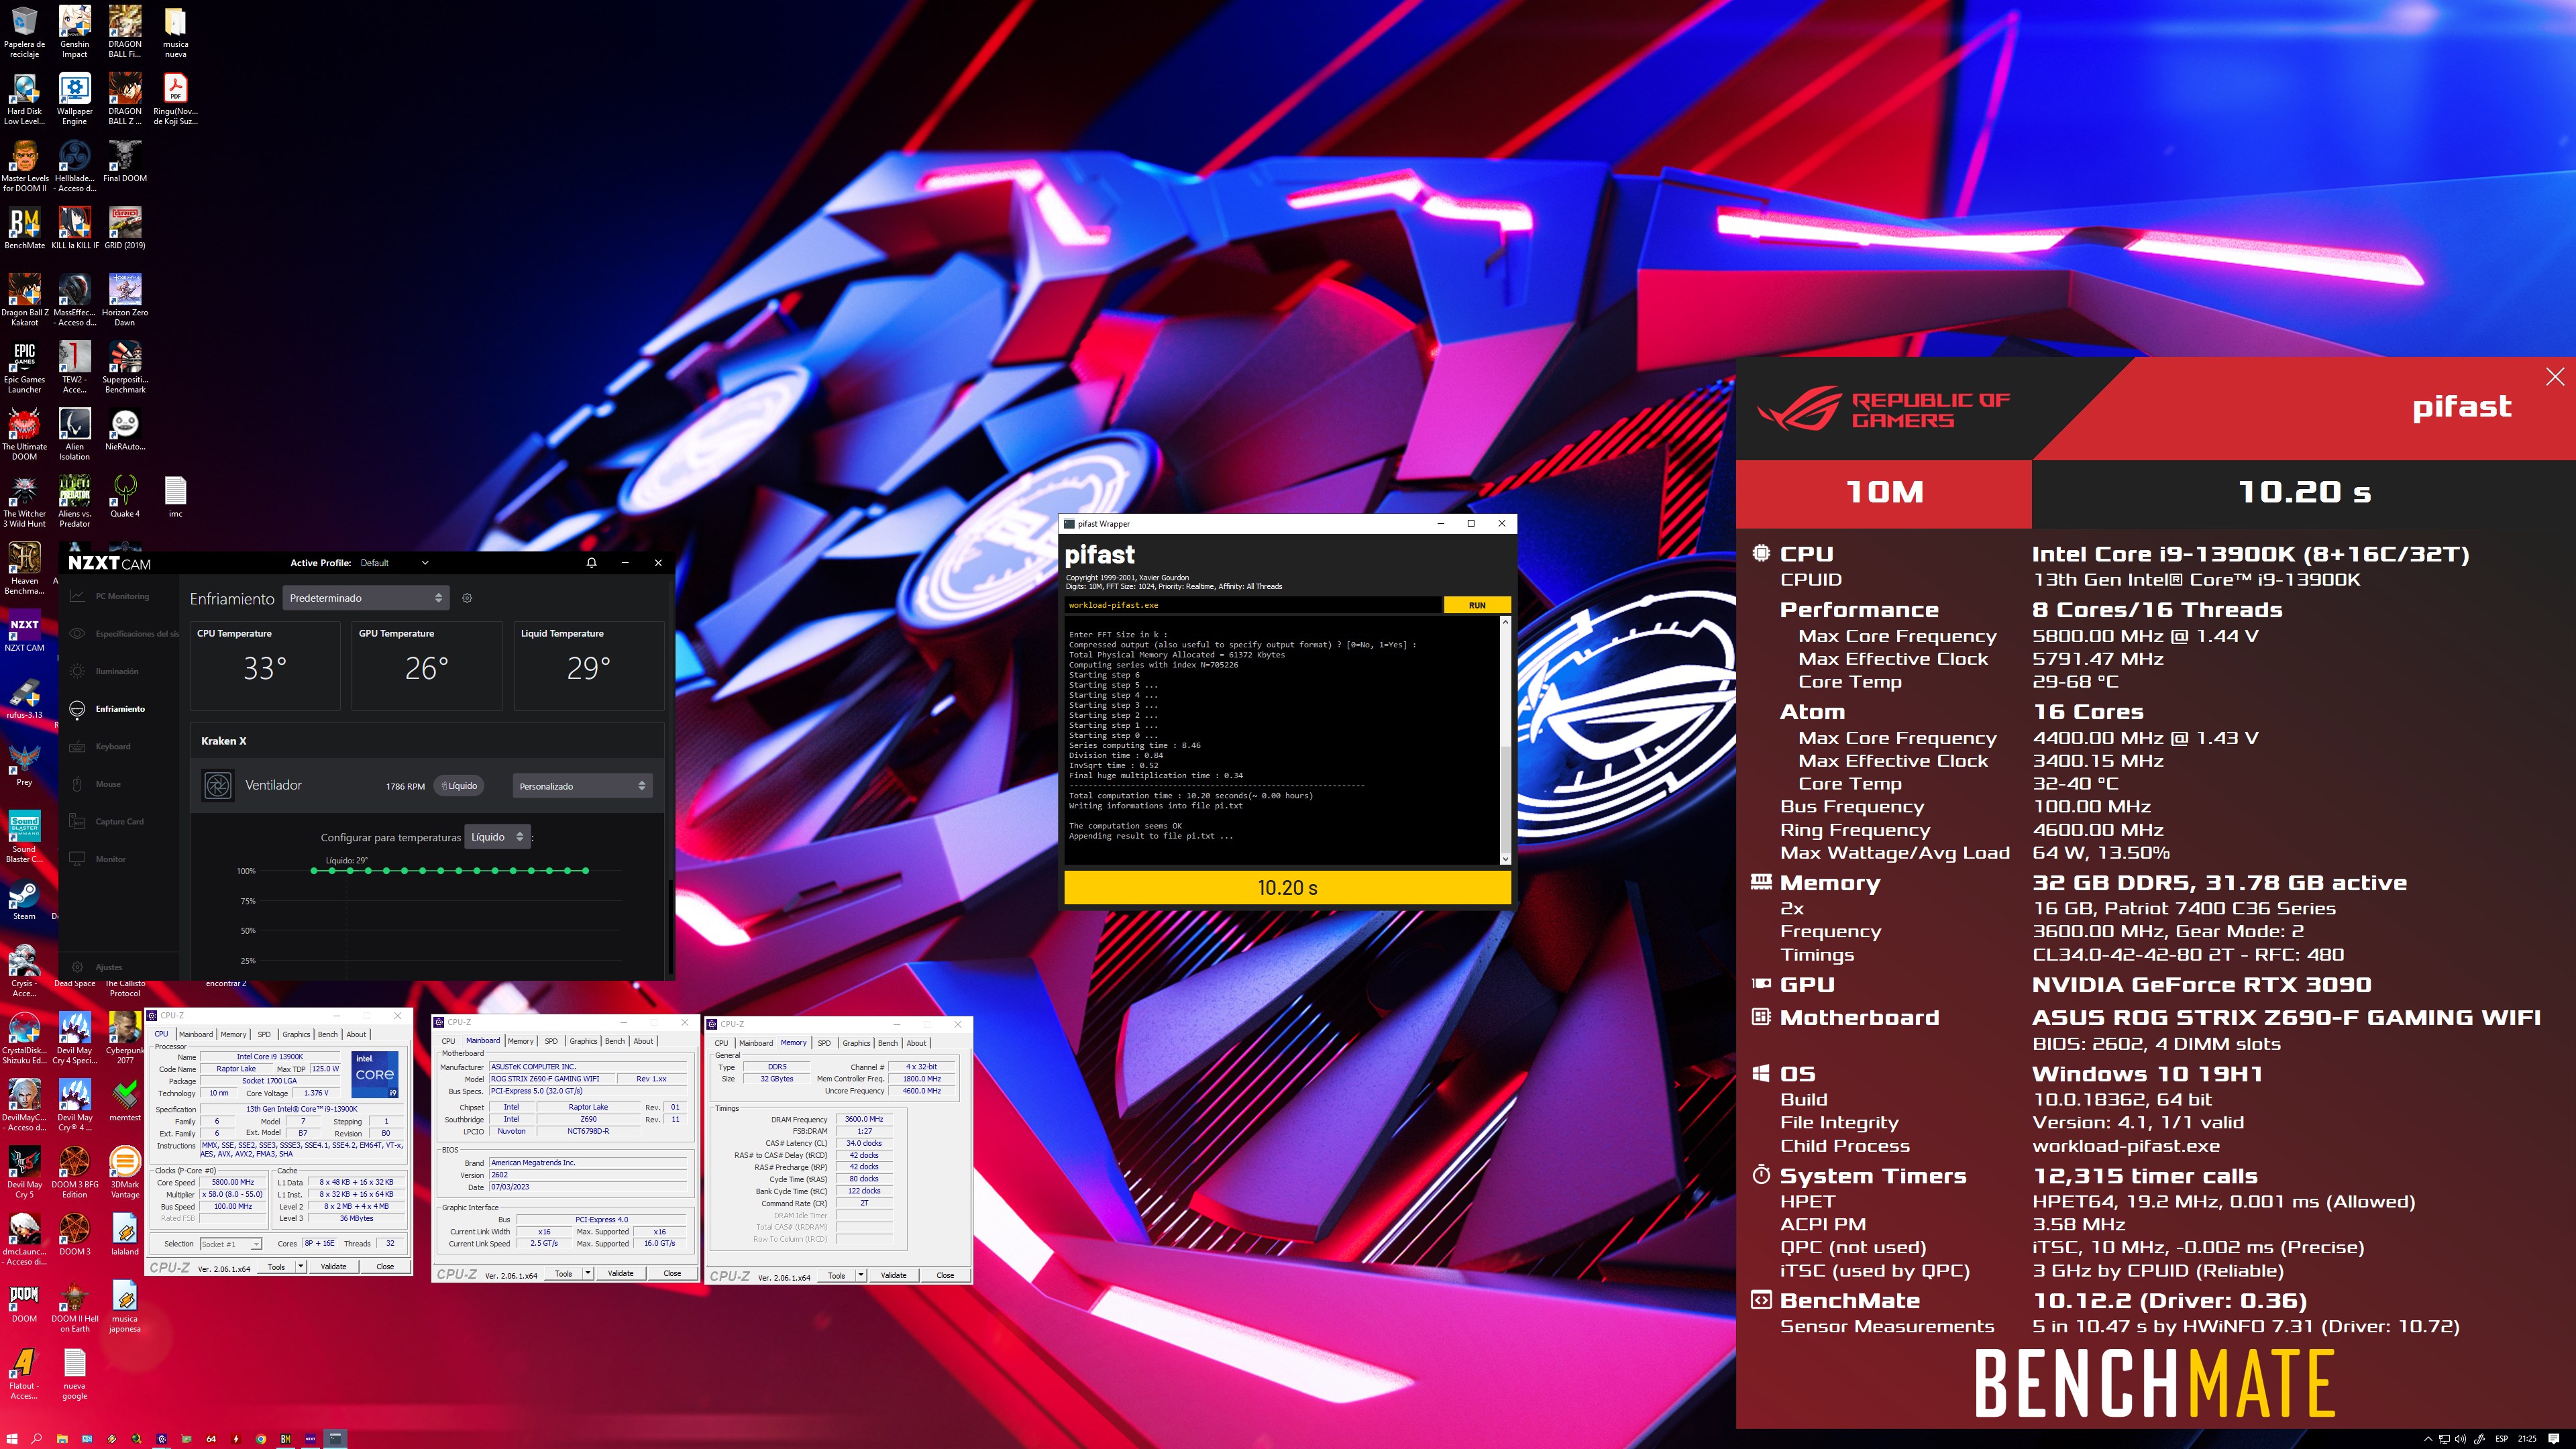Open cooling settings gear in NZXT CAM
2576x1449 pixels.
pos(467,598)
